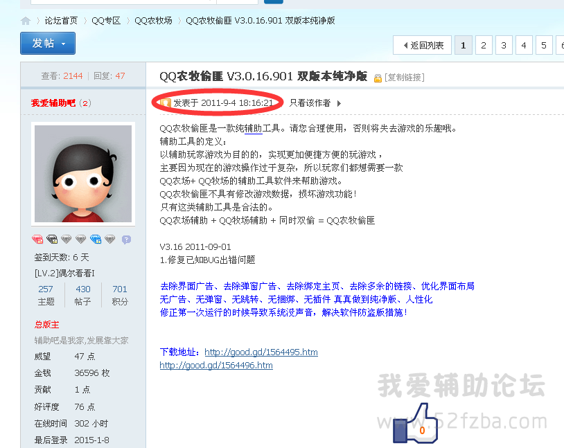Open the thread title breadcrumb link
Screen dimensions: 564x448
(261, 21)
